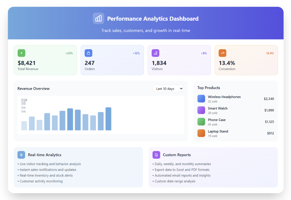Click the 45 sold label under Phone Case
Screen dimensions: 291x200
click(213, 125)
